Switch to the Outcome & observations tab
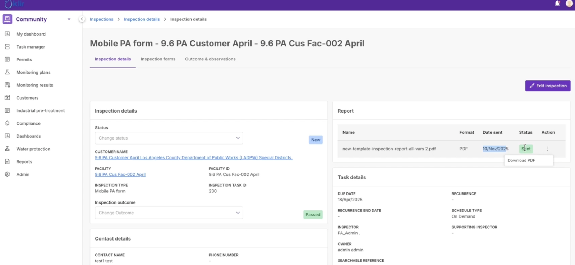575x265 pixels. pyautogui.click(x=210, y=59)
